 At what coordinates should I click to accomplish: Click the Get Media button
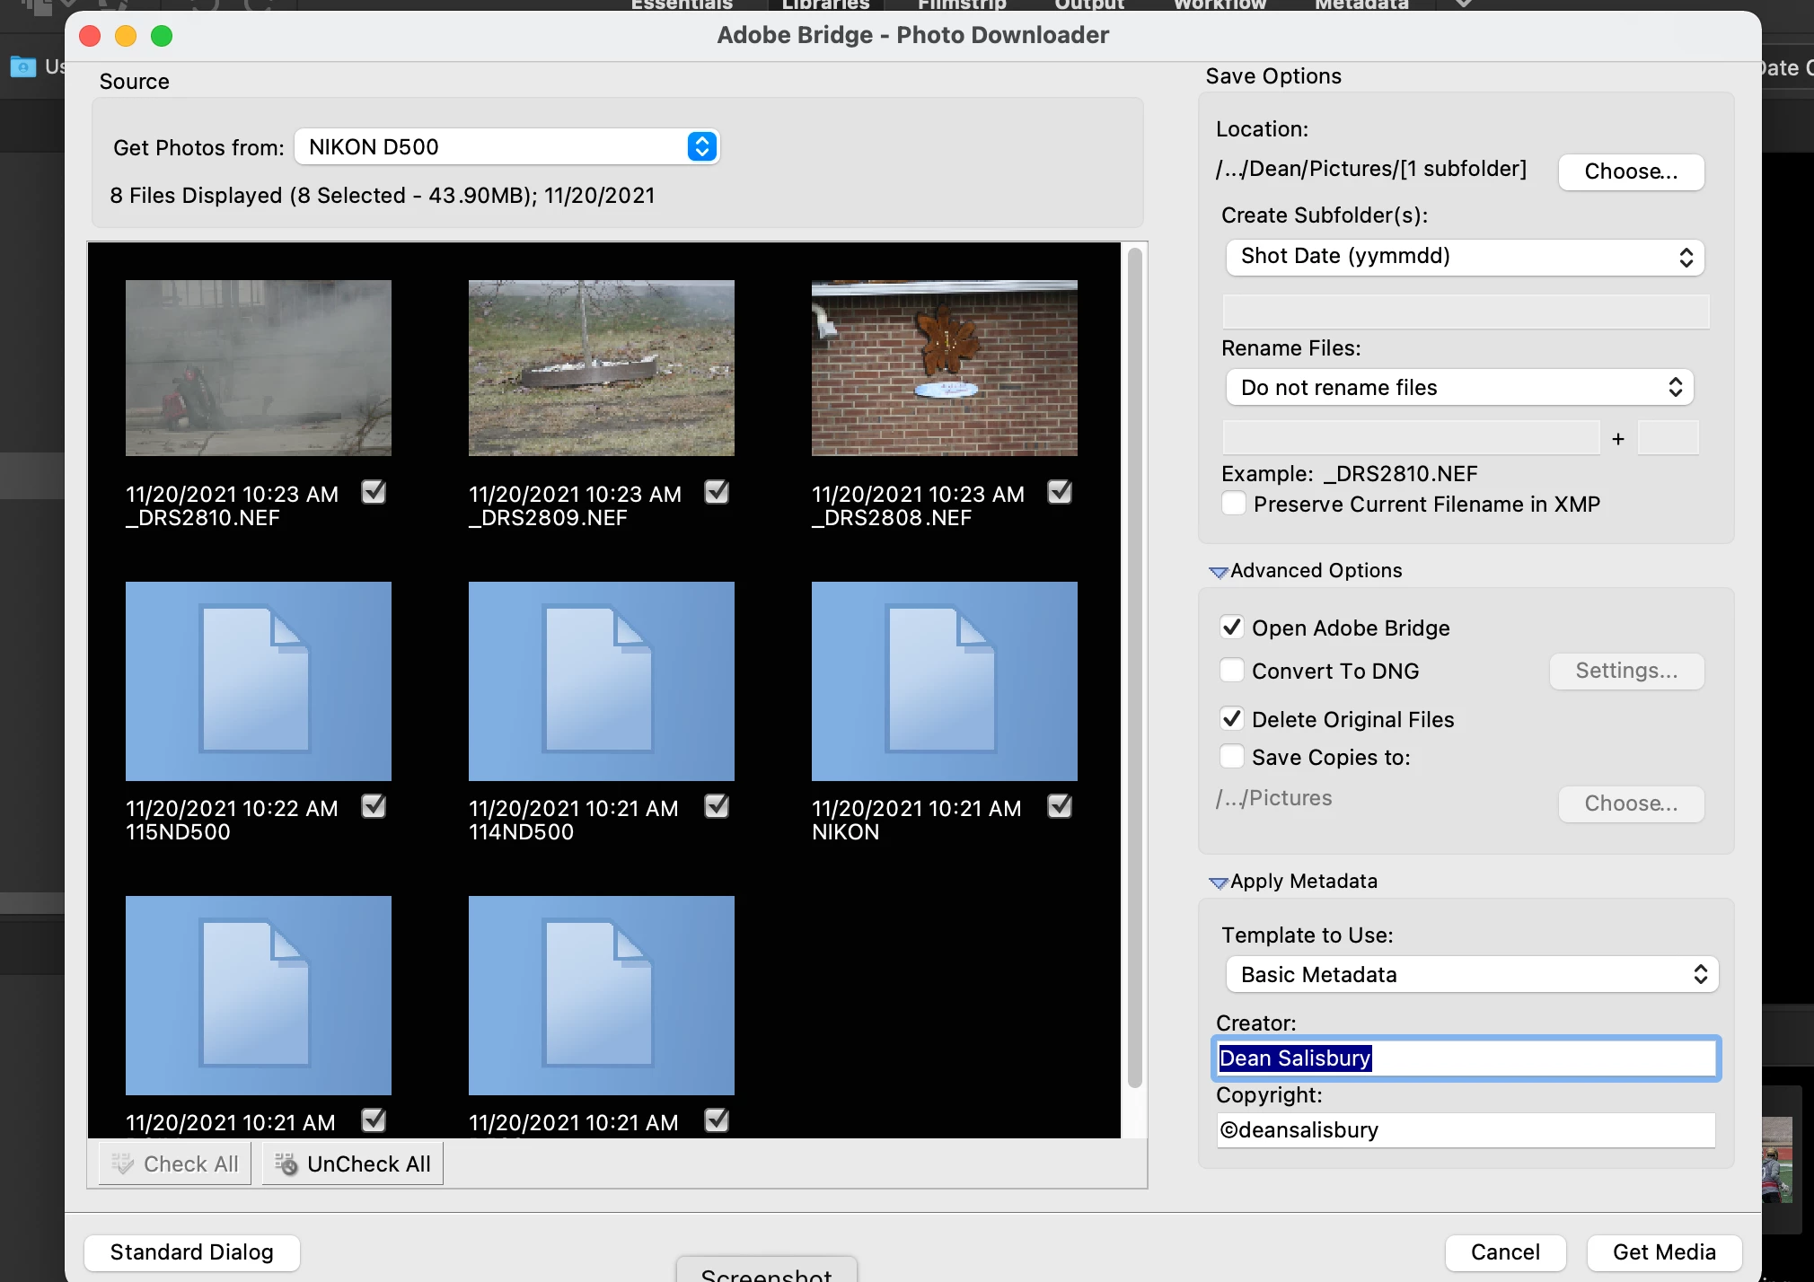coord(1663,1251)
